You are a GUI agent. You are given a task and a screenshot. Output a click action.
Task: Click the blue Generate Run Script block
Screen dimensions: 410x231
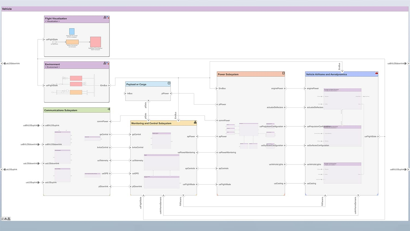point(72,31)
